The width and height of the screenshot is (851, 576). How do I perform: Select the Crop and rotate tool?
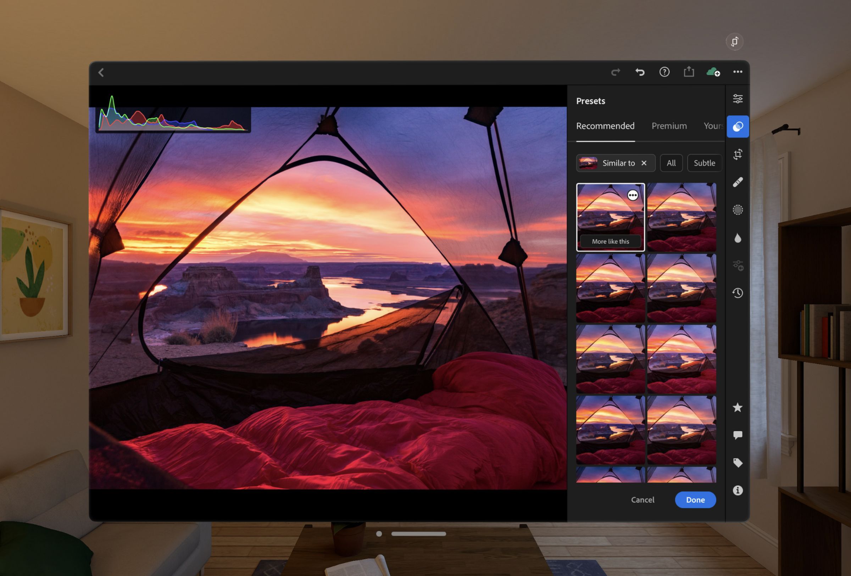738,154
